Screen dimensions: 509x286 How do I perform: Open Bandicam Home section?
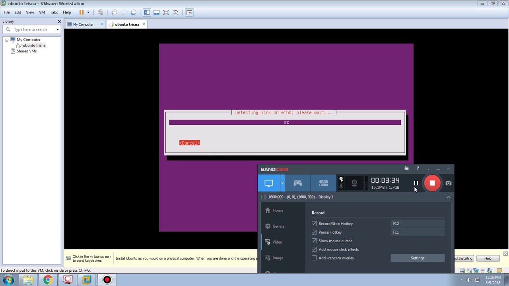[278, 210]
